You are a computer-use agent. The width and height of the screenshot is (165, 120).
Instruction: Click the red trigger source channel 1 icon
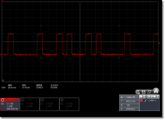click(x=142, y=101)
